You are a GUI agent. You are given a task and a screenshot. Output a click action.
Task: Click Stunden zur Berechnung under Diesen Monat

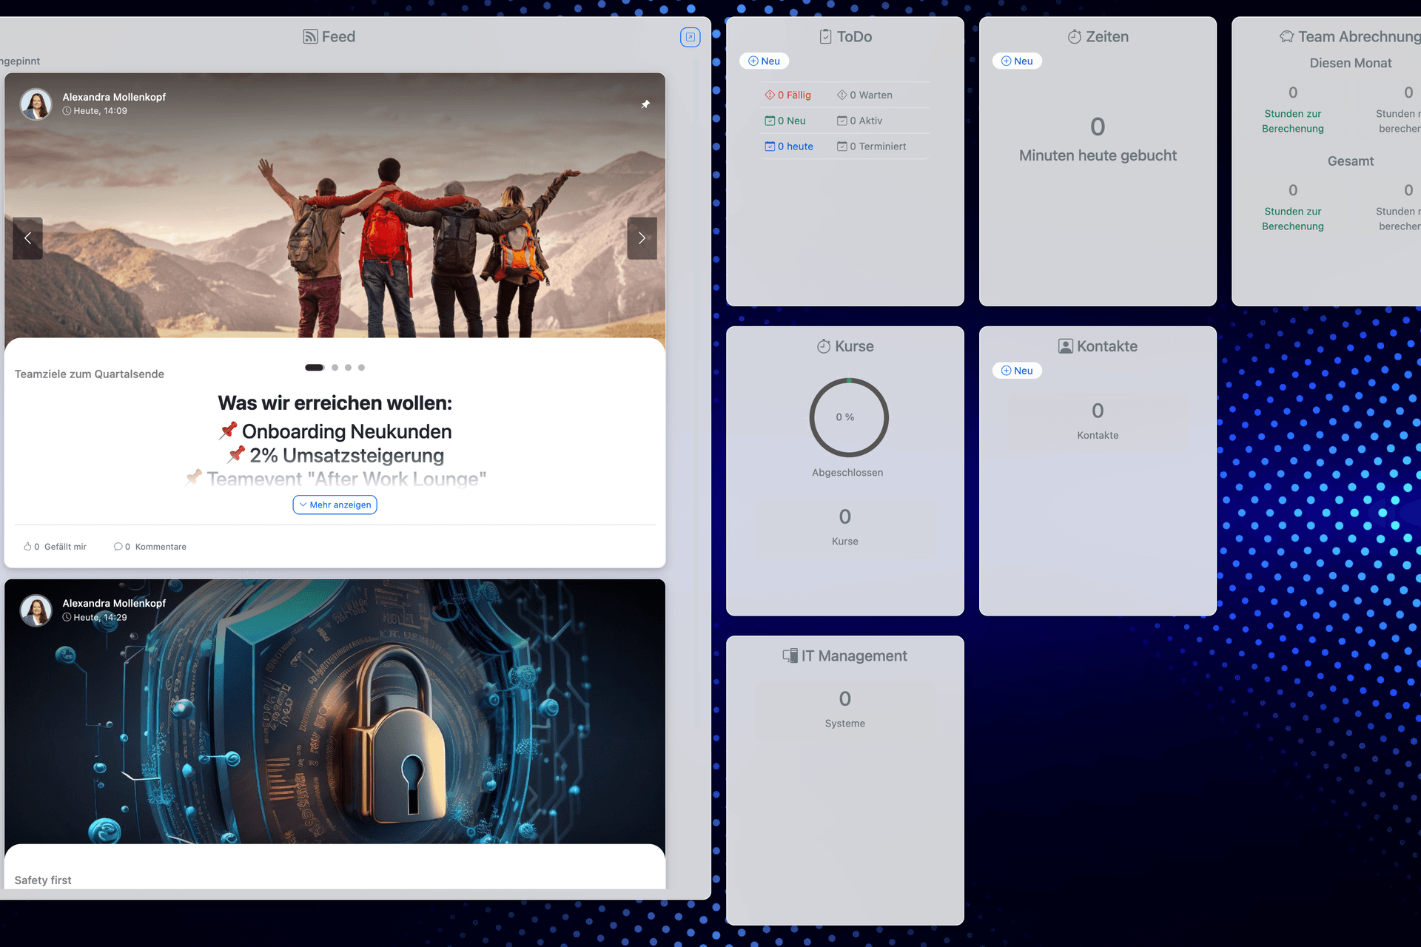(x=1293, y=121)
